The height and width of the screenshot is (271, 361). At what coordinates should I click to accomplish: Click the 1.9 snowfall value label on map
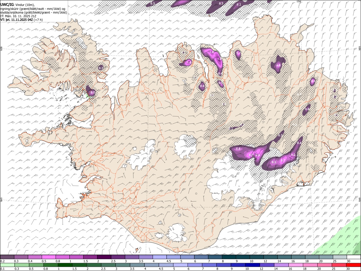219,59
